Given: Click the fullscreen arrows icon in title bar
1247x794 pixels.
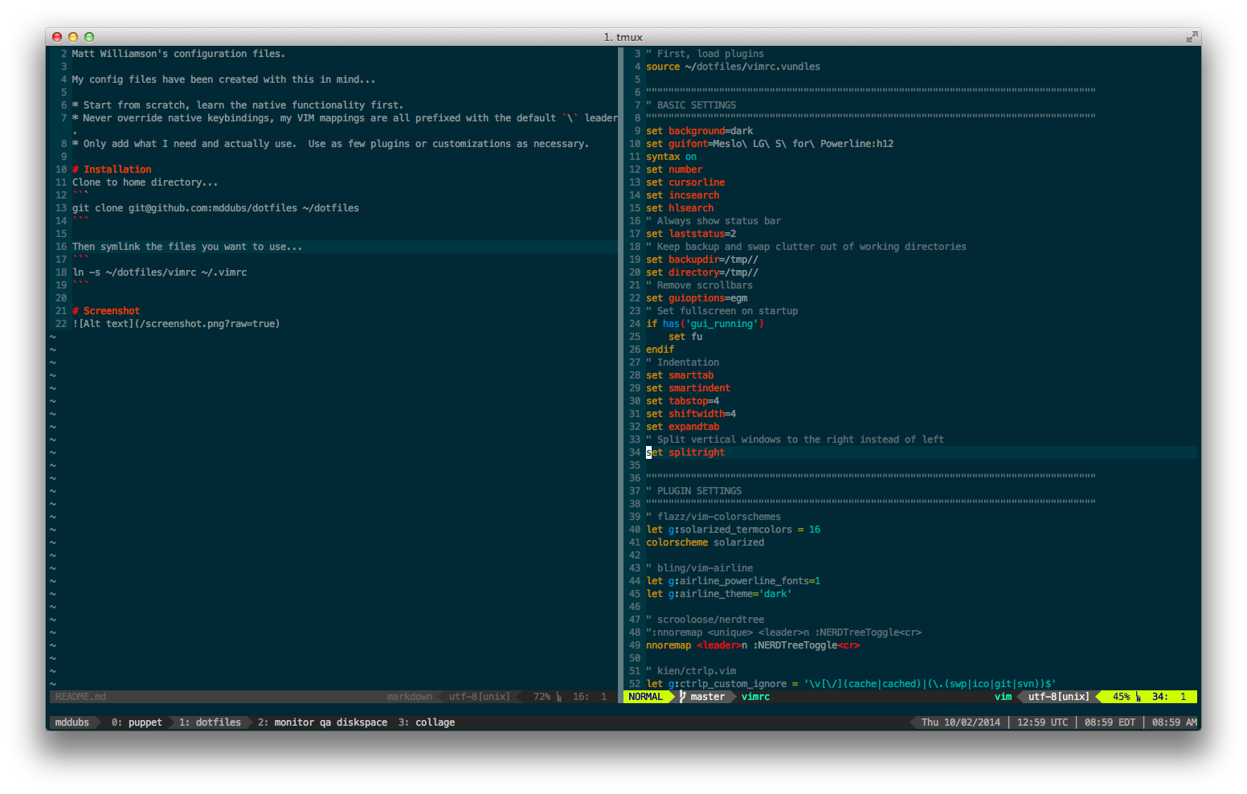Looking at the screenshot, I should (x=1192, y=37).
